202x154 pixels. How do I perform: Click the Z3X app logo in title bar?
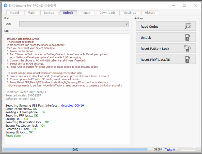5,5
